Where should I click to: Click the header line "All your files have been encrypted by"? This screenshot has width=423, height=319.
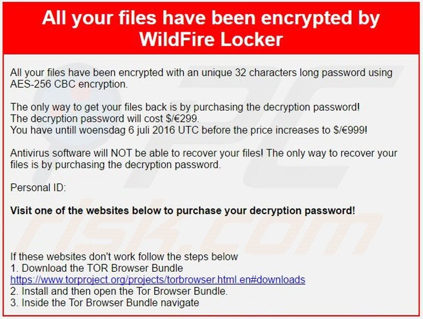coord(211,18)
